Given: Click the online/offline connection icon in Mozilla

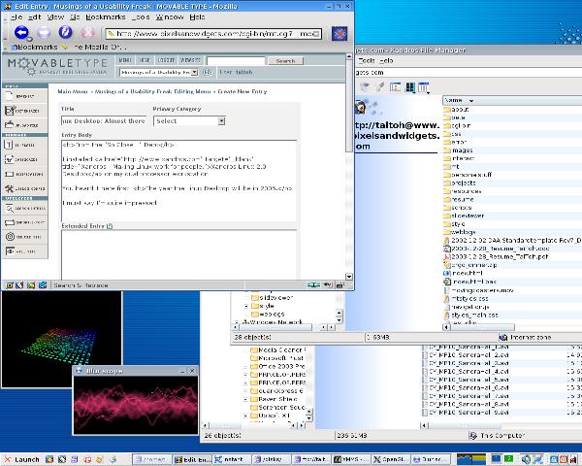Looking at the screenshot, I should pyautogui.click(x=313, y=285).
